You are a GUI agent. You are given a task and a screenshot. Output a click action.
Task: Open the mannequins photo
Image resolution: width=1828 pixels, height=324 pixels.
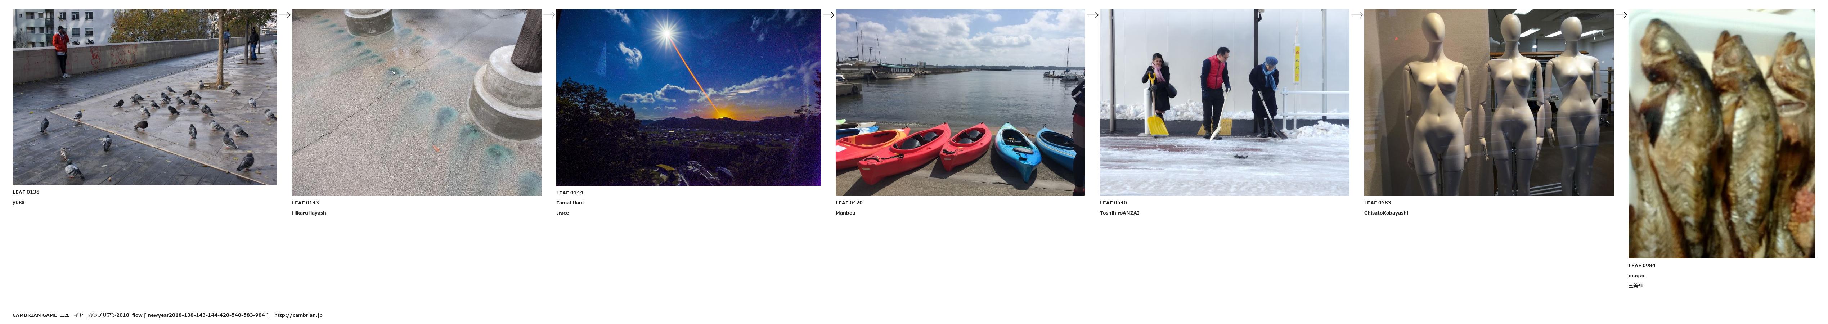1488,102
